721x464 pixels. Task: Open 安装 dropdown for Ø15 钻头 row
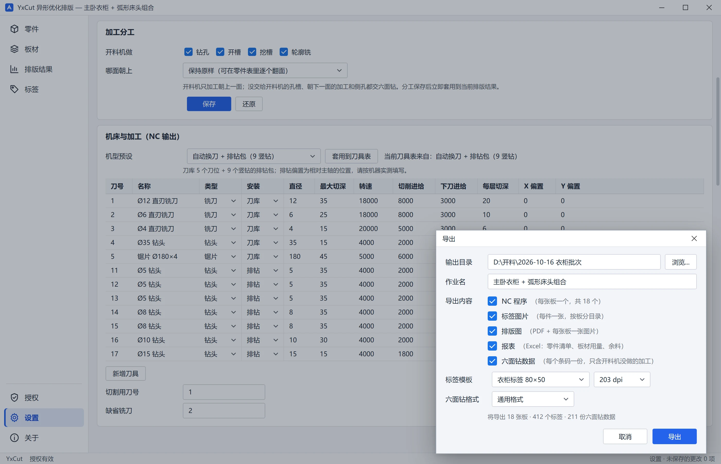coord(262,354)
